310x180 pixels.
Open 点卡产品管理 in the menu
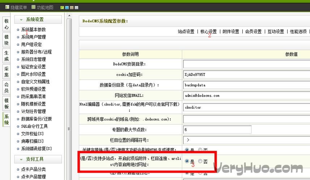[x=33, y=177]
